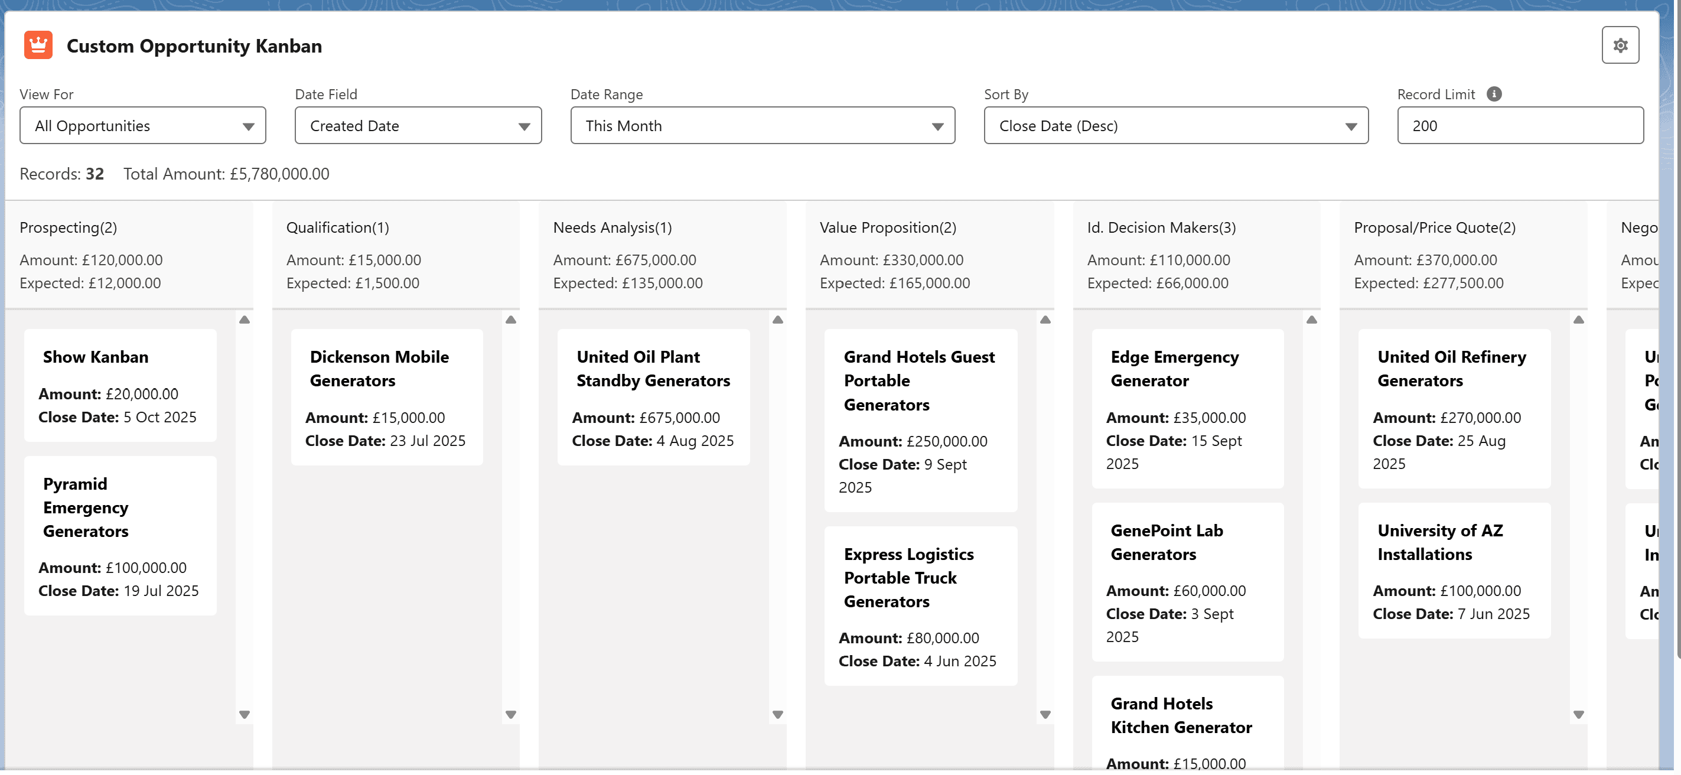The image size is (1681, 775).
Task: Click Close Date 23 Jul 2025 value
Action: click(428, 441)
